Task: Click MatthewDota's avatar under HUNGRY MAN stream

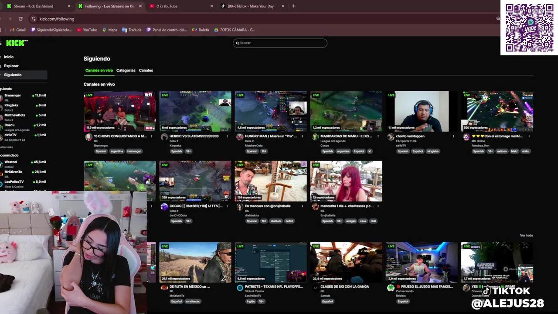Action: [239, 137]
